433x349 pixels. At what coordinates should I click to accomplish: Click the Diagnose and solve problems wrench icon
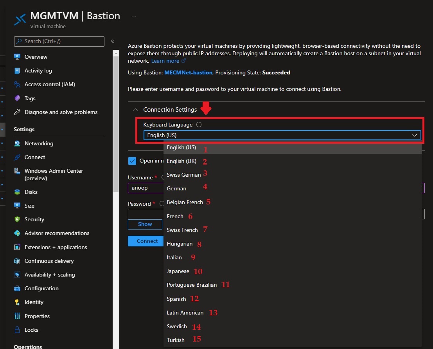coord(17,112)
